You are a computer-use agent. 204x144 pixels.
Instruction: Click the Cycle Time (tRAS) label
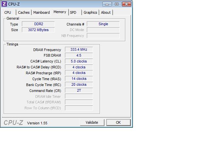[47, 79]
